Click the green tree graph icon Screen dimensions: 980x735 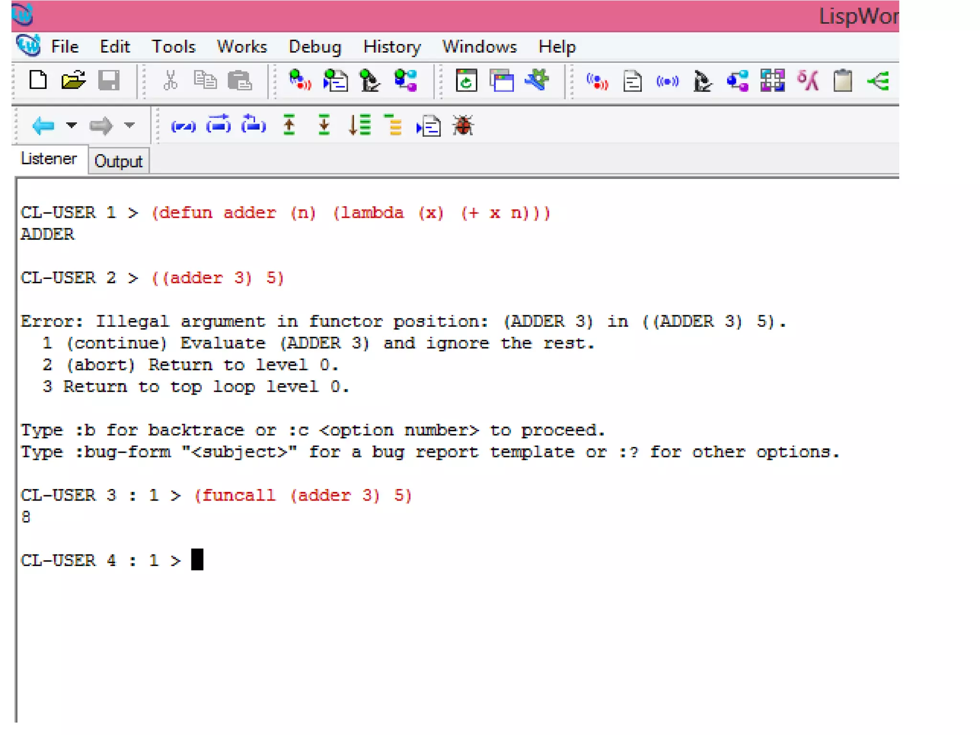pos(878,81)
